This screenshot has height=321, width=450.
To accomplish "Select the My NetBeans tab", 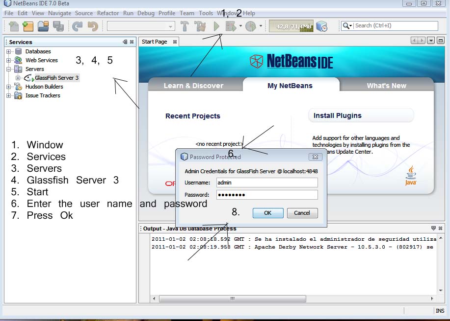I will [x=290, y=86].
